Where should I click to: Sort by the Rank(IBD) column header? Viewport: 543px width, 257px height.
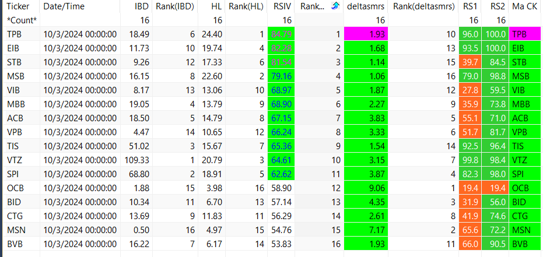tap(175, 6)
